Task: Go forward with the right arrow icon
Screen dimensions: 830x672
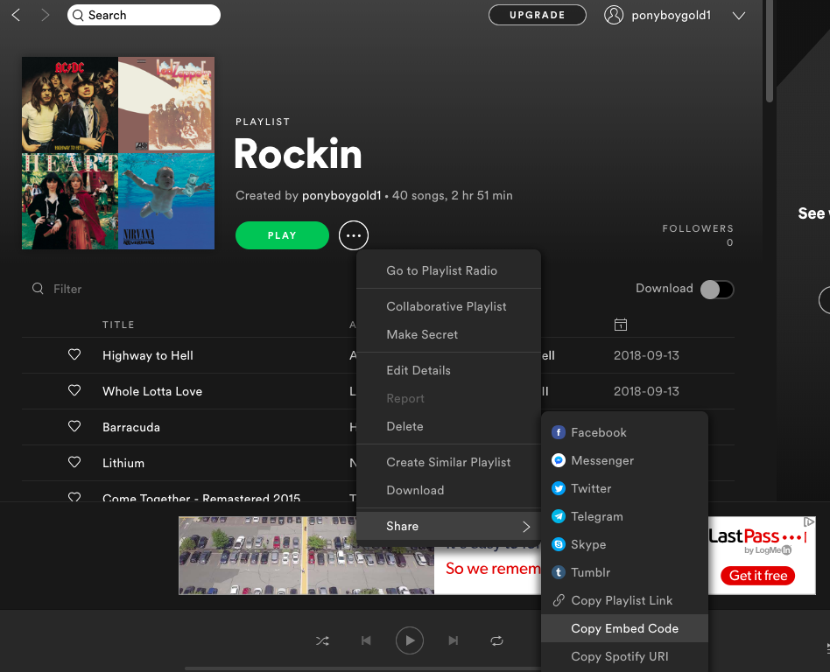Action: tap(46, 15)
